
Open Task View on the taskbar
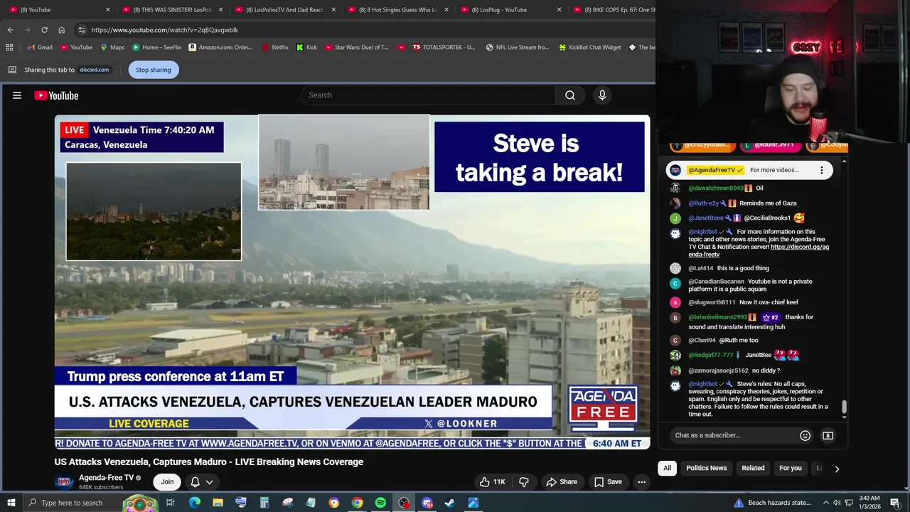[x=171, y=503]
